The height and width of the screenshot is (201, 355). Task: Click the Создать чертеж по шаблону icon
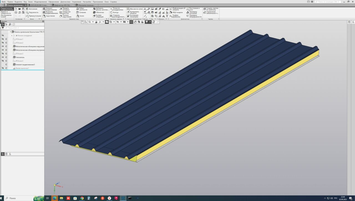pyautogui.click(x=204, y=9)
